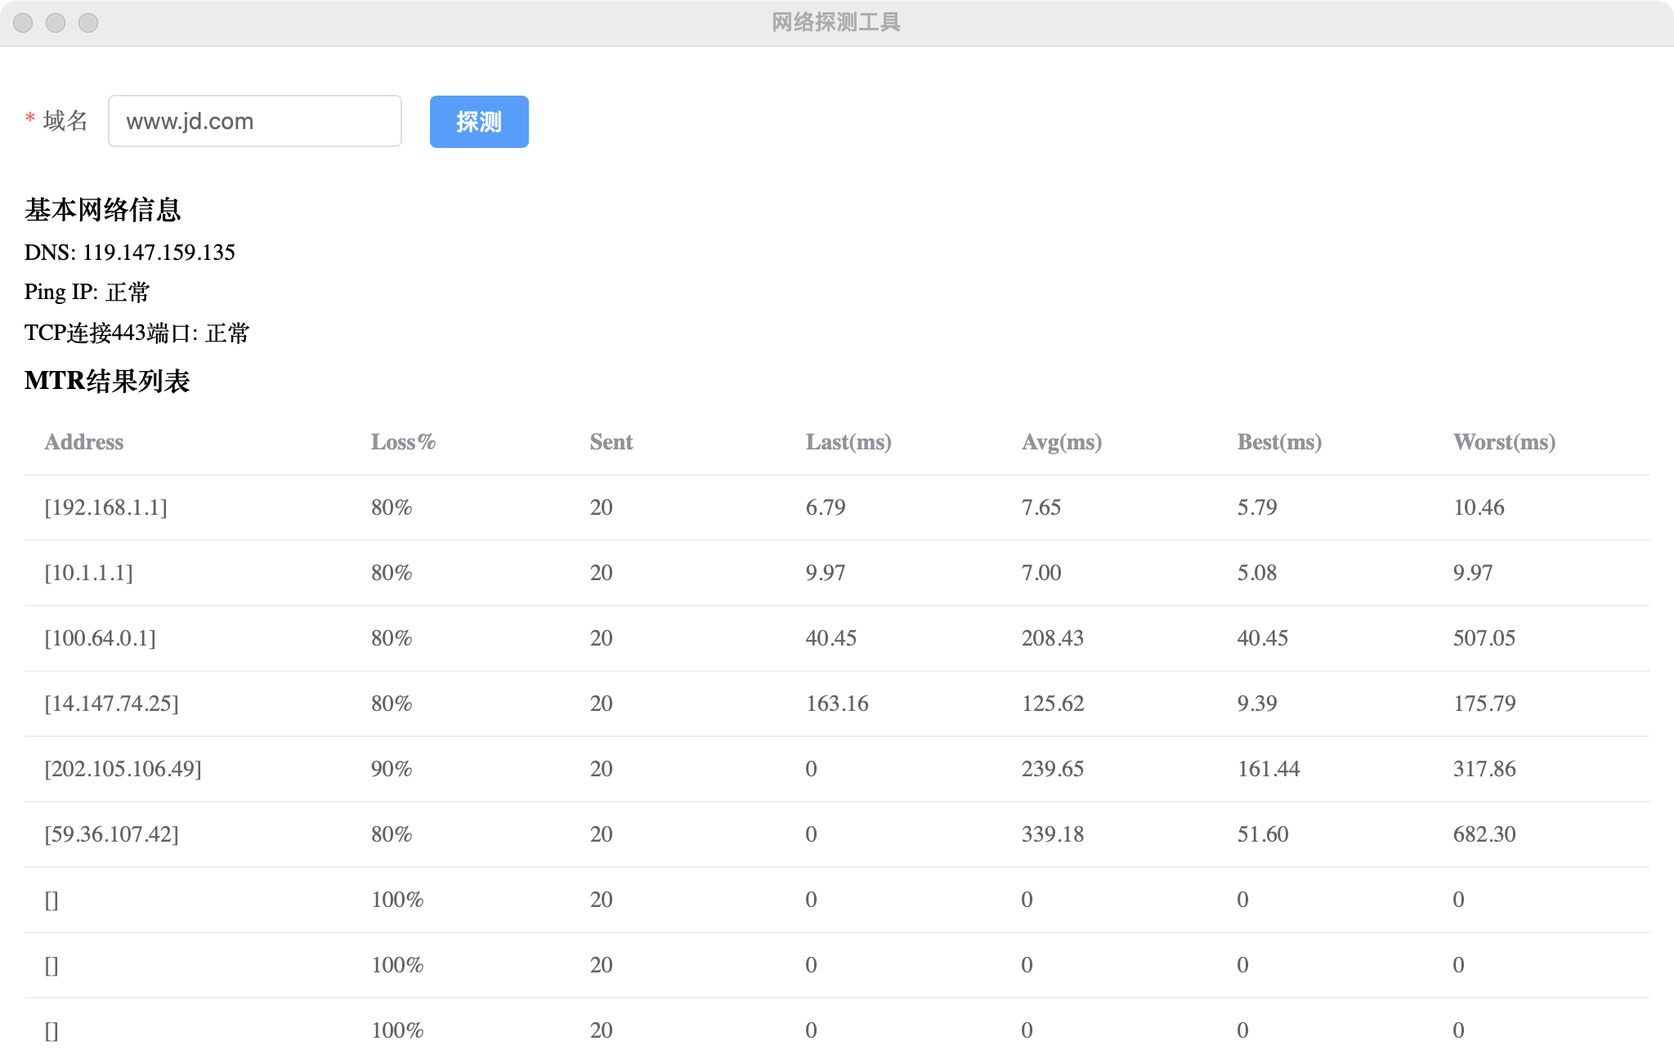The height and width of the screenshot is (1059, 1674).
Task: Click the [59.36.107.42] address cell
Action: (x=111, y=834)
